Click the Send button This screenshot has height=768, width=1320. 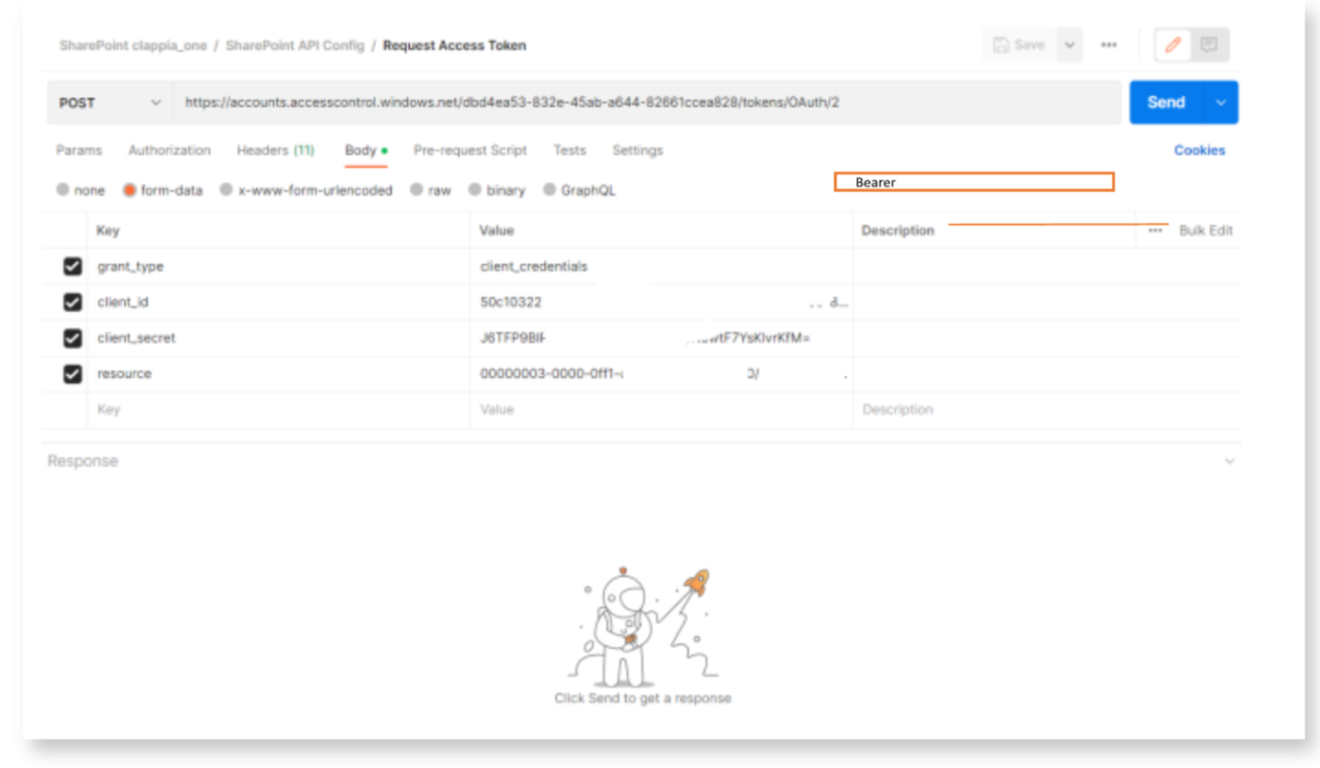(1166, 102)
